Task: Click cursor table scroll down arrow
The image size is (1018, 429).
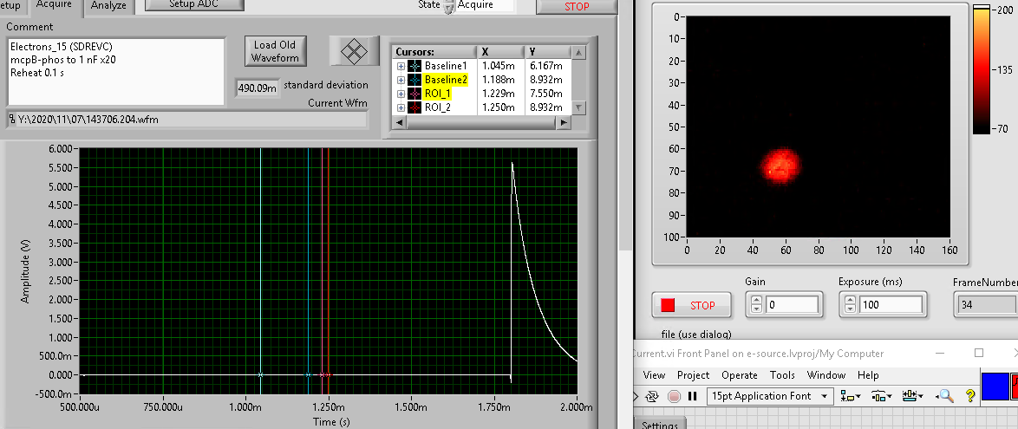Action: pyautogui.click(x=578, y=107)
